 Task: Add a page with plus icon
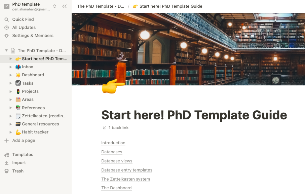[x=6, y=141]
